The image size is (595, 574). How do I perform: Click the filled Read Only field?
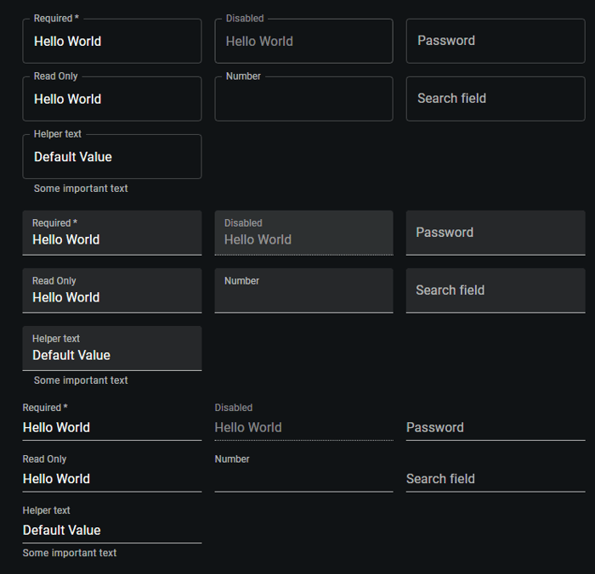click(x=112, y=290)
